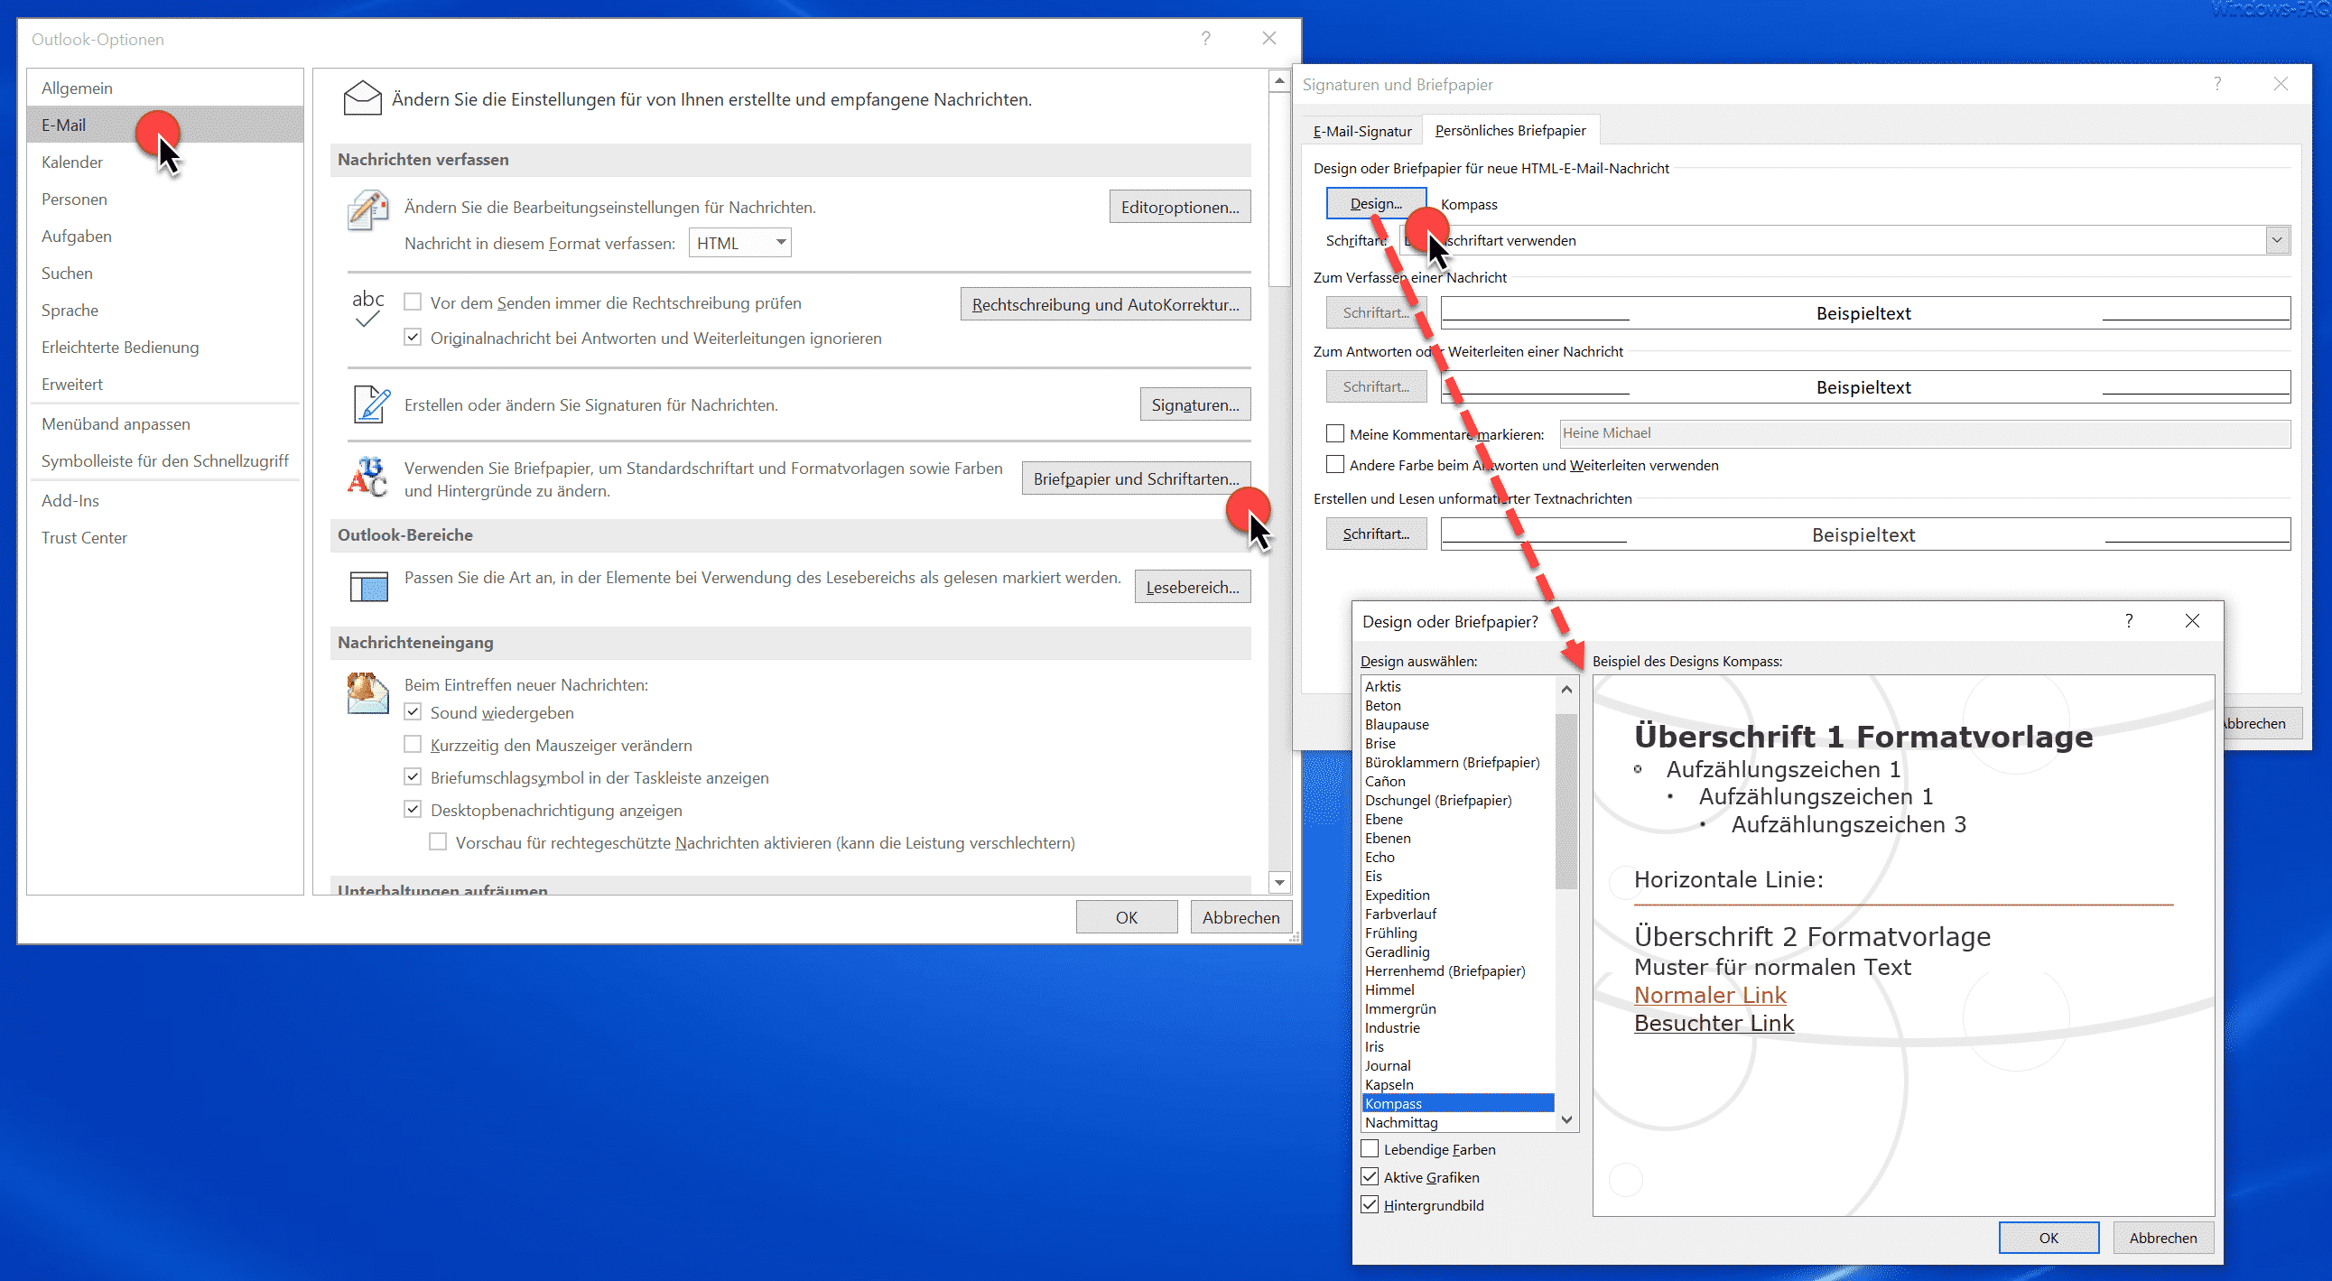Check Meine Kommentare markieren
This screenshot has width=2332, height=1281.
coord(1335,433)
